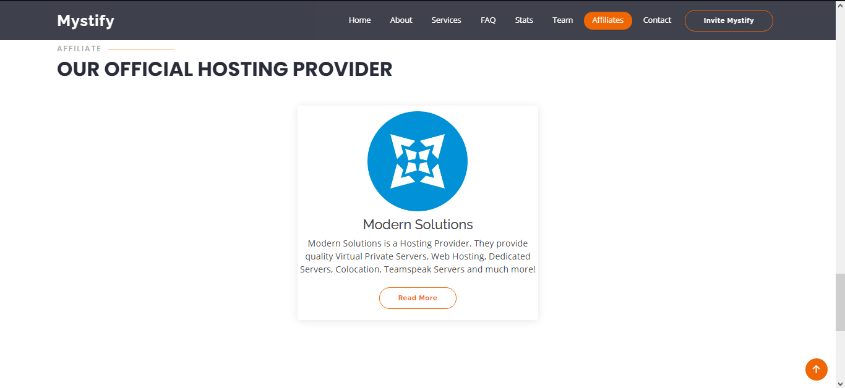Viewport: 845px width, 388px height.
Task: Open the About section
Action: point(401,20)
